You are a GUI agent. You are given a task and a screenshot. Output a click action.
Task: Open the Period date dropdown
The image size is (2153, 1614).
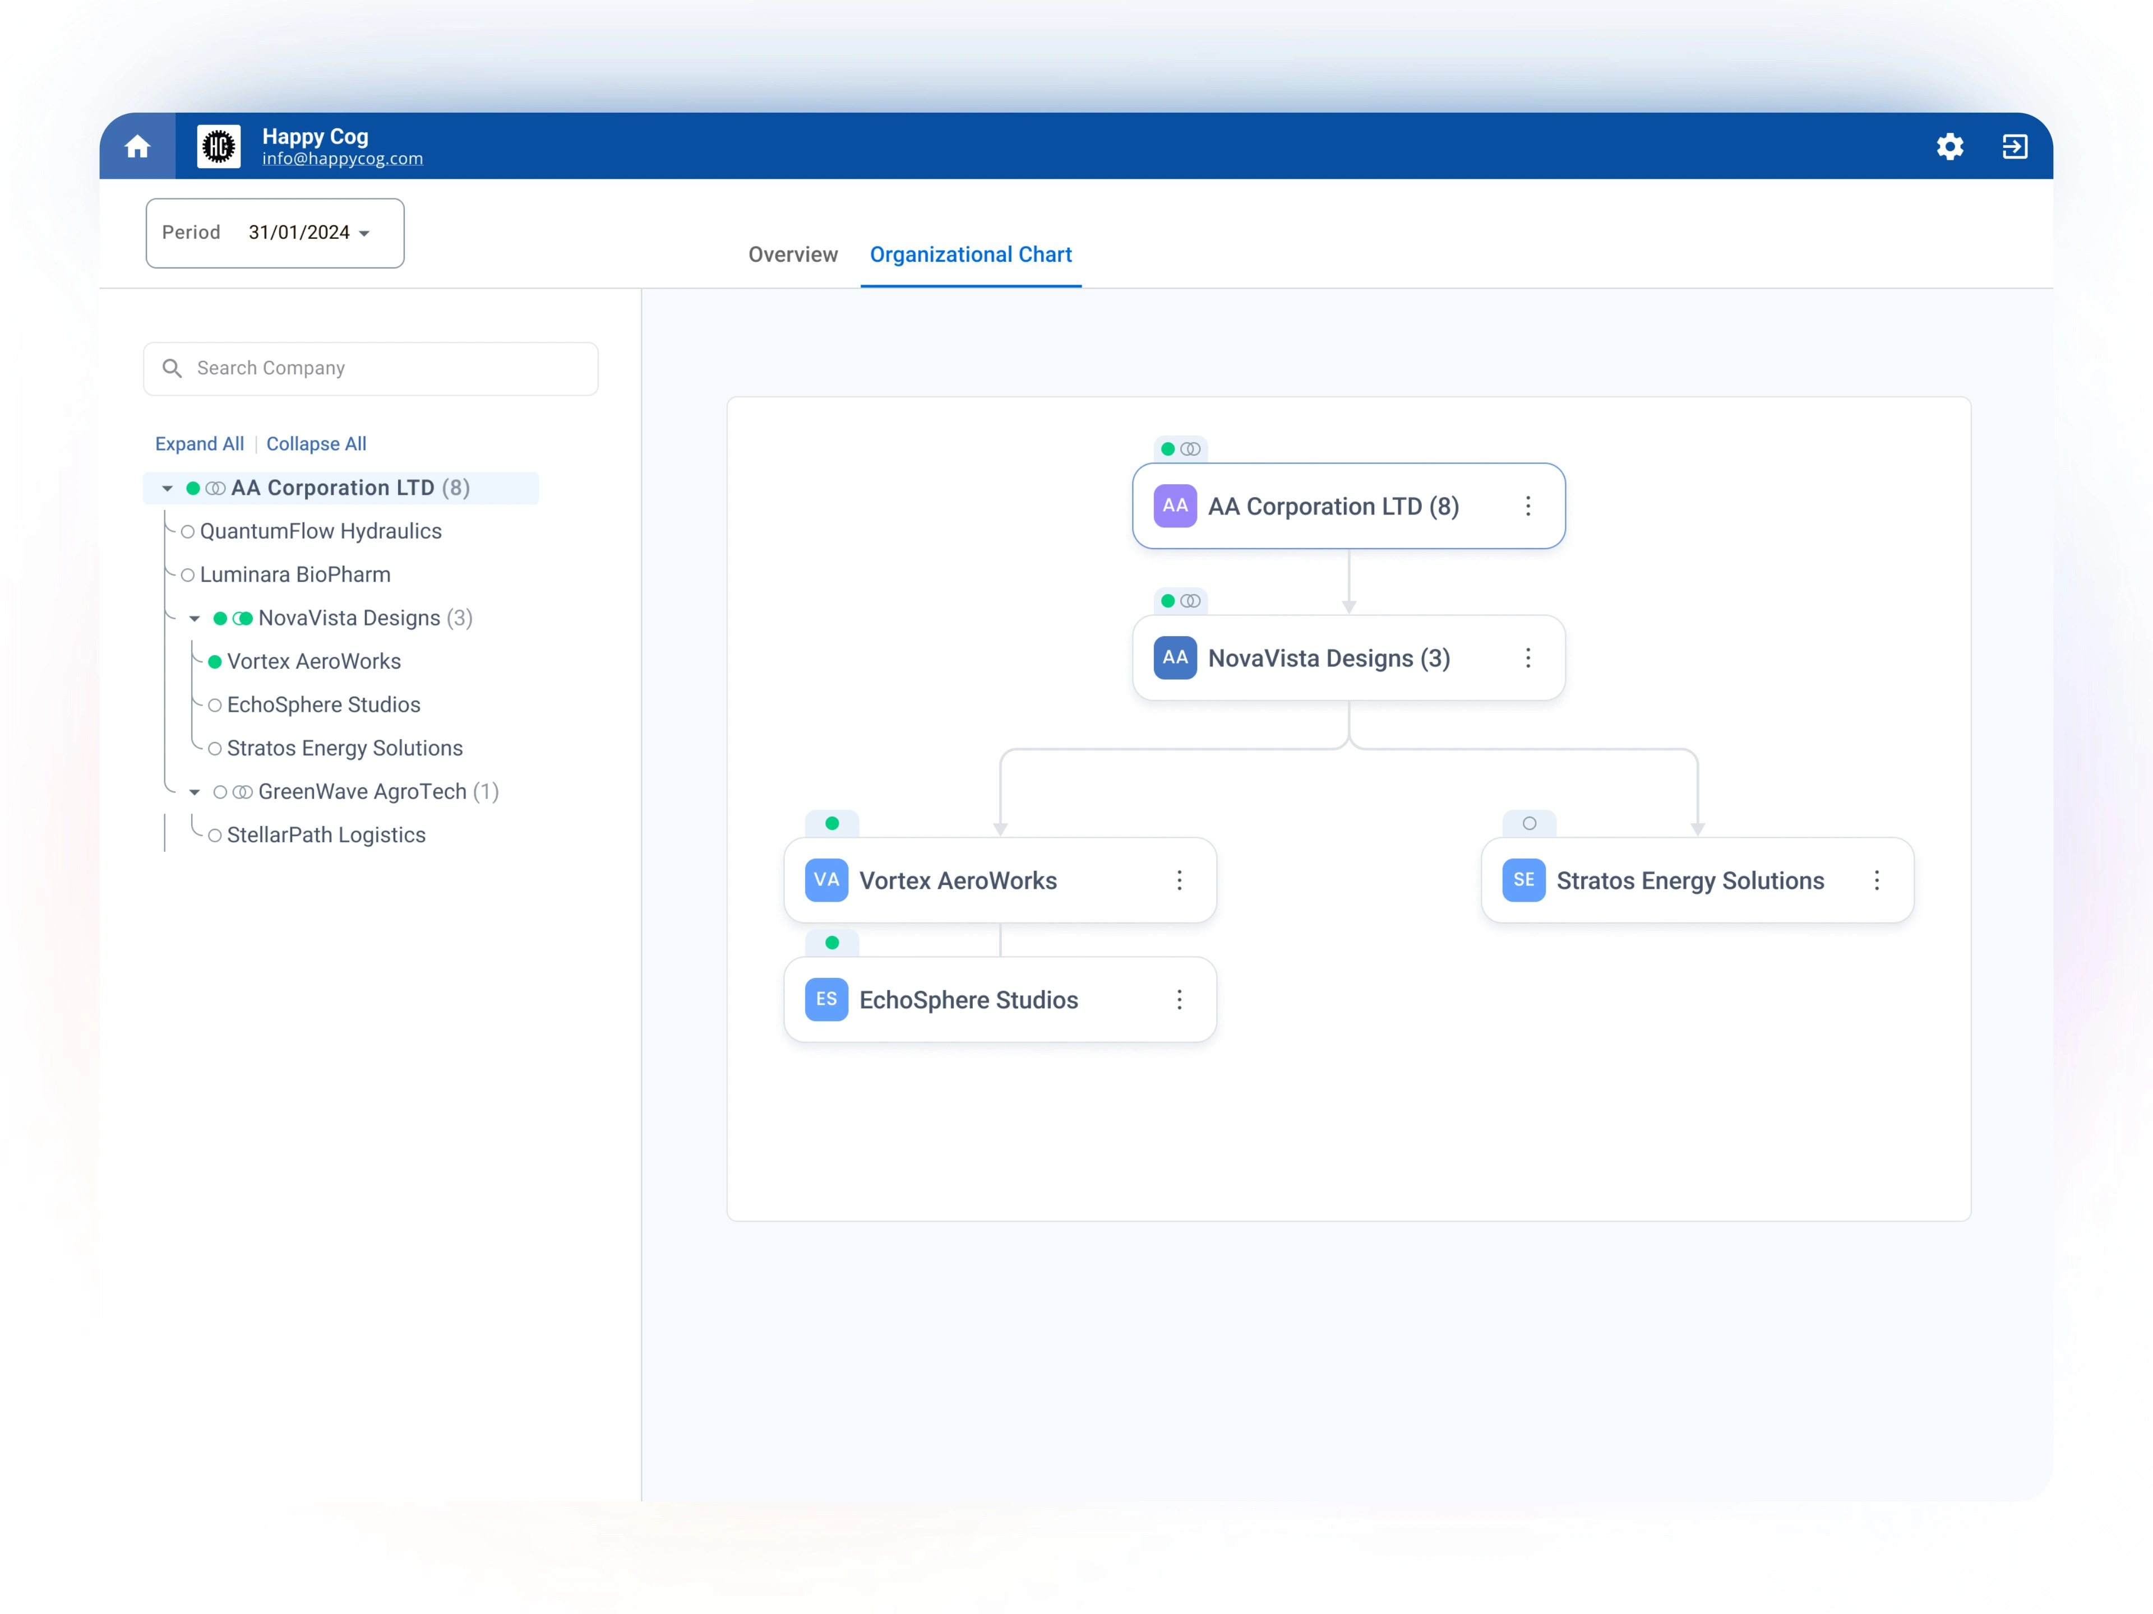tap(275, 233)
